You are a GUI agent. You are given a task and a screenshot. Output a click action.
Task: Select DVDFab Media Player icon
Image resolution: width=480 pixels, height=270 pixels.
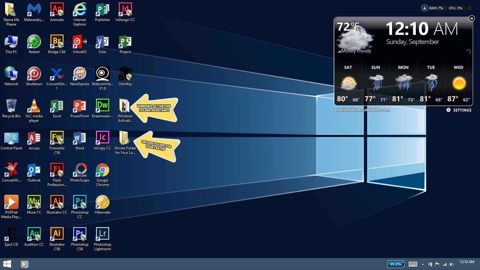coord(11,207)
